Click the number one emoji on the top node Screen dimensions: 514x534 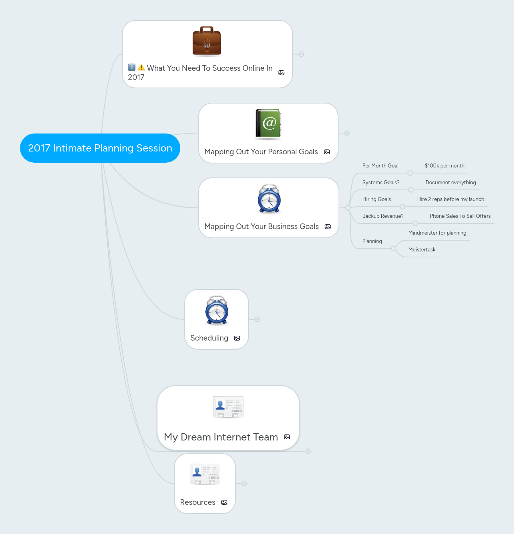tap(131, 68)
